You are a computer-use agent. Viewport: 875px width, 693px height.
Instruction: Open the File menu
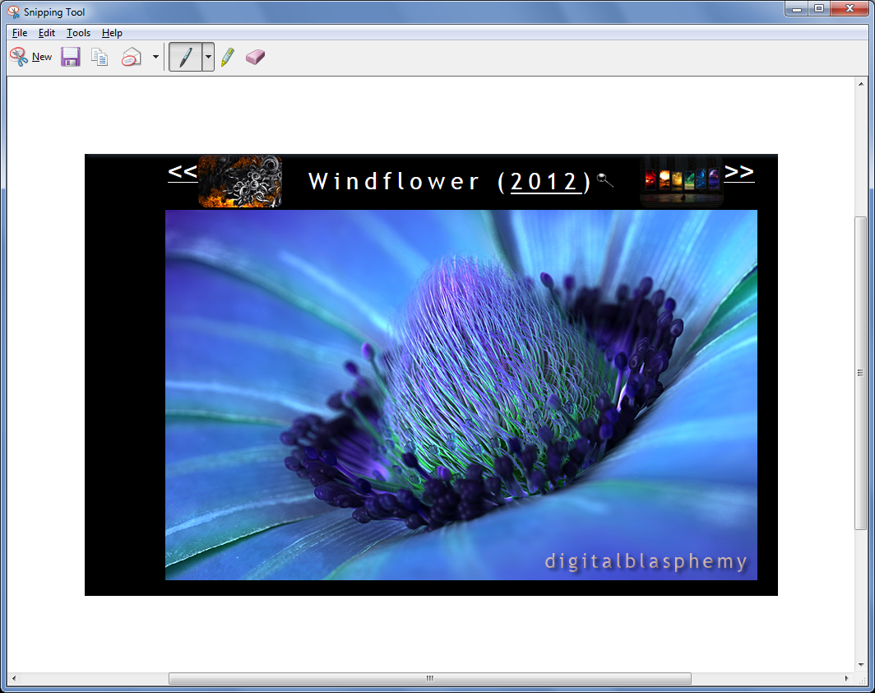20,33
